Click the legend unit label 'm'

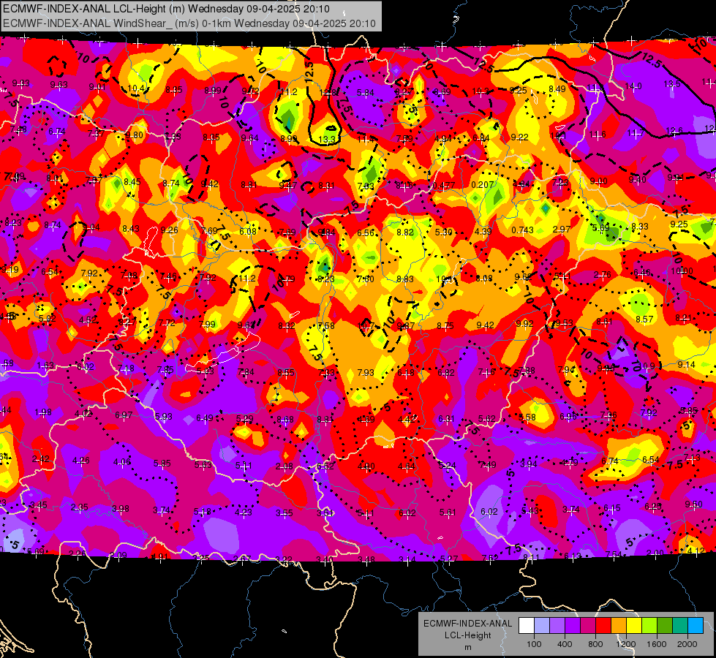[467, 648]
